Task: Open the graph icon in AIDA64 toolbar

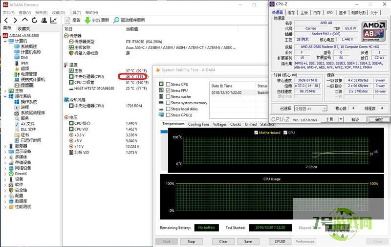Action: (x=53, y=20)
